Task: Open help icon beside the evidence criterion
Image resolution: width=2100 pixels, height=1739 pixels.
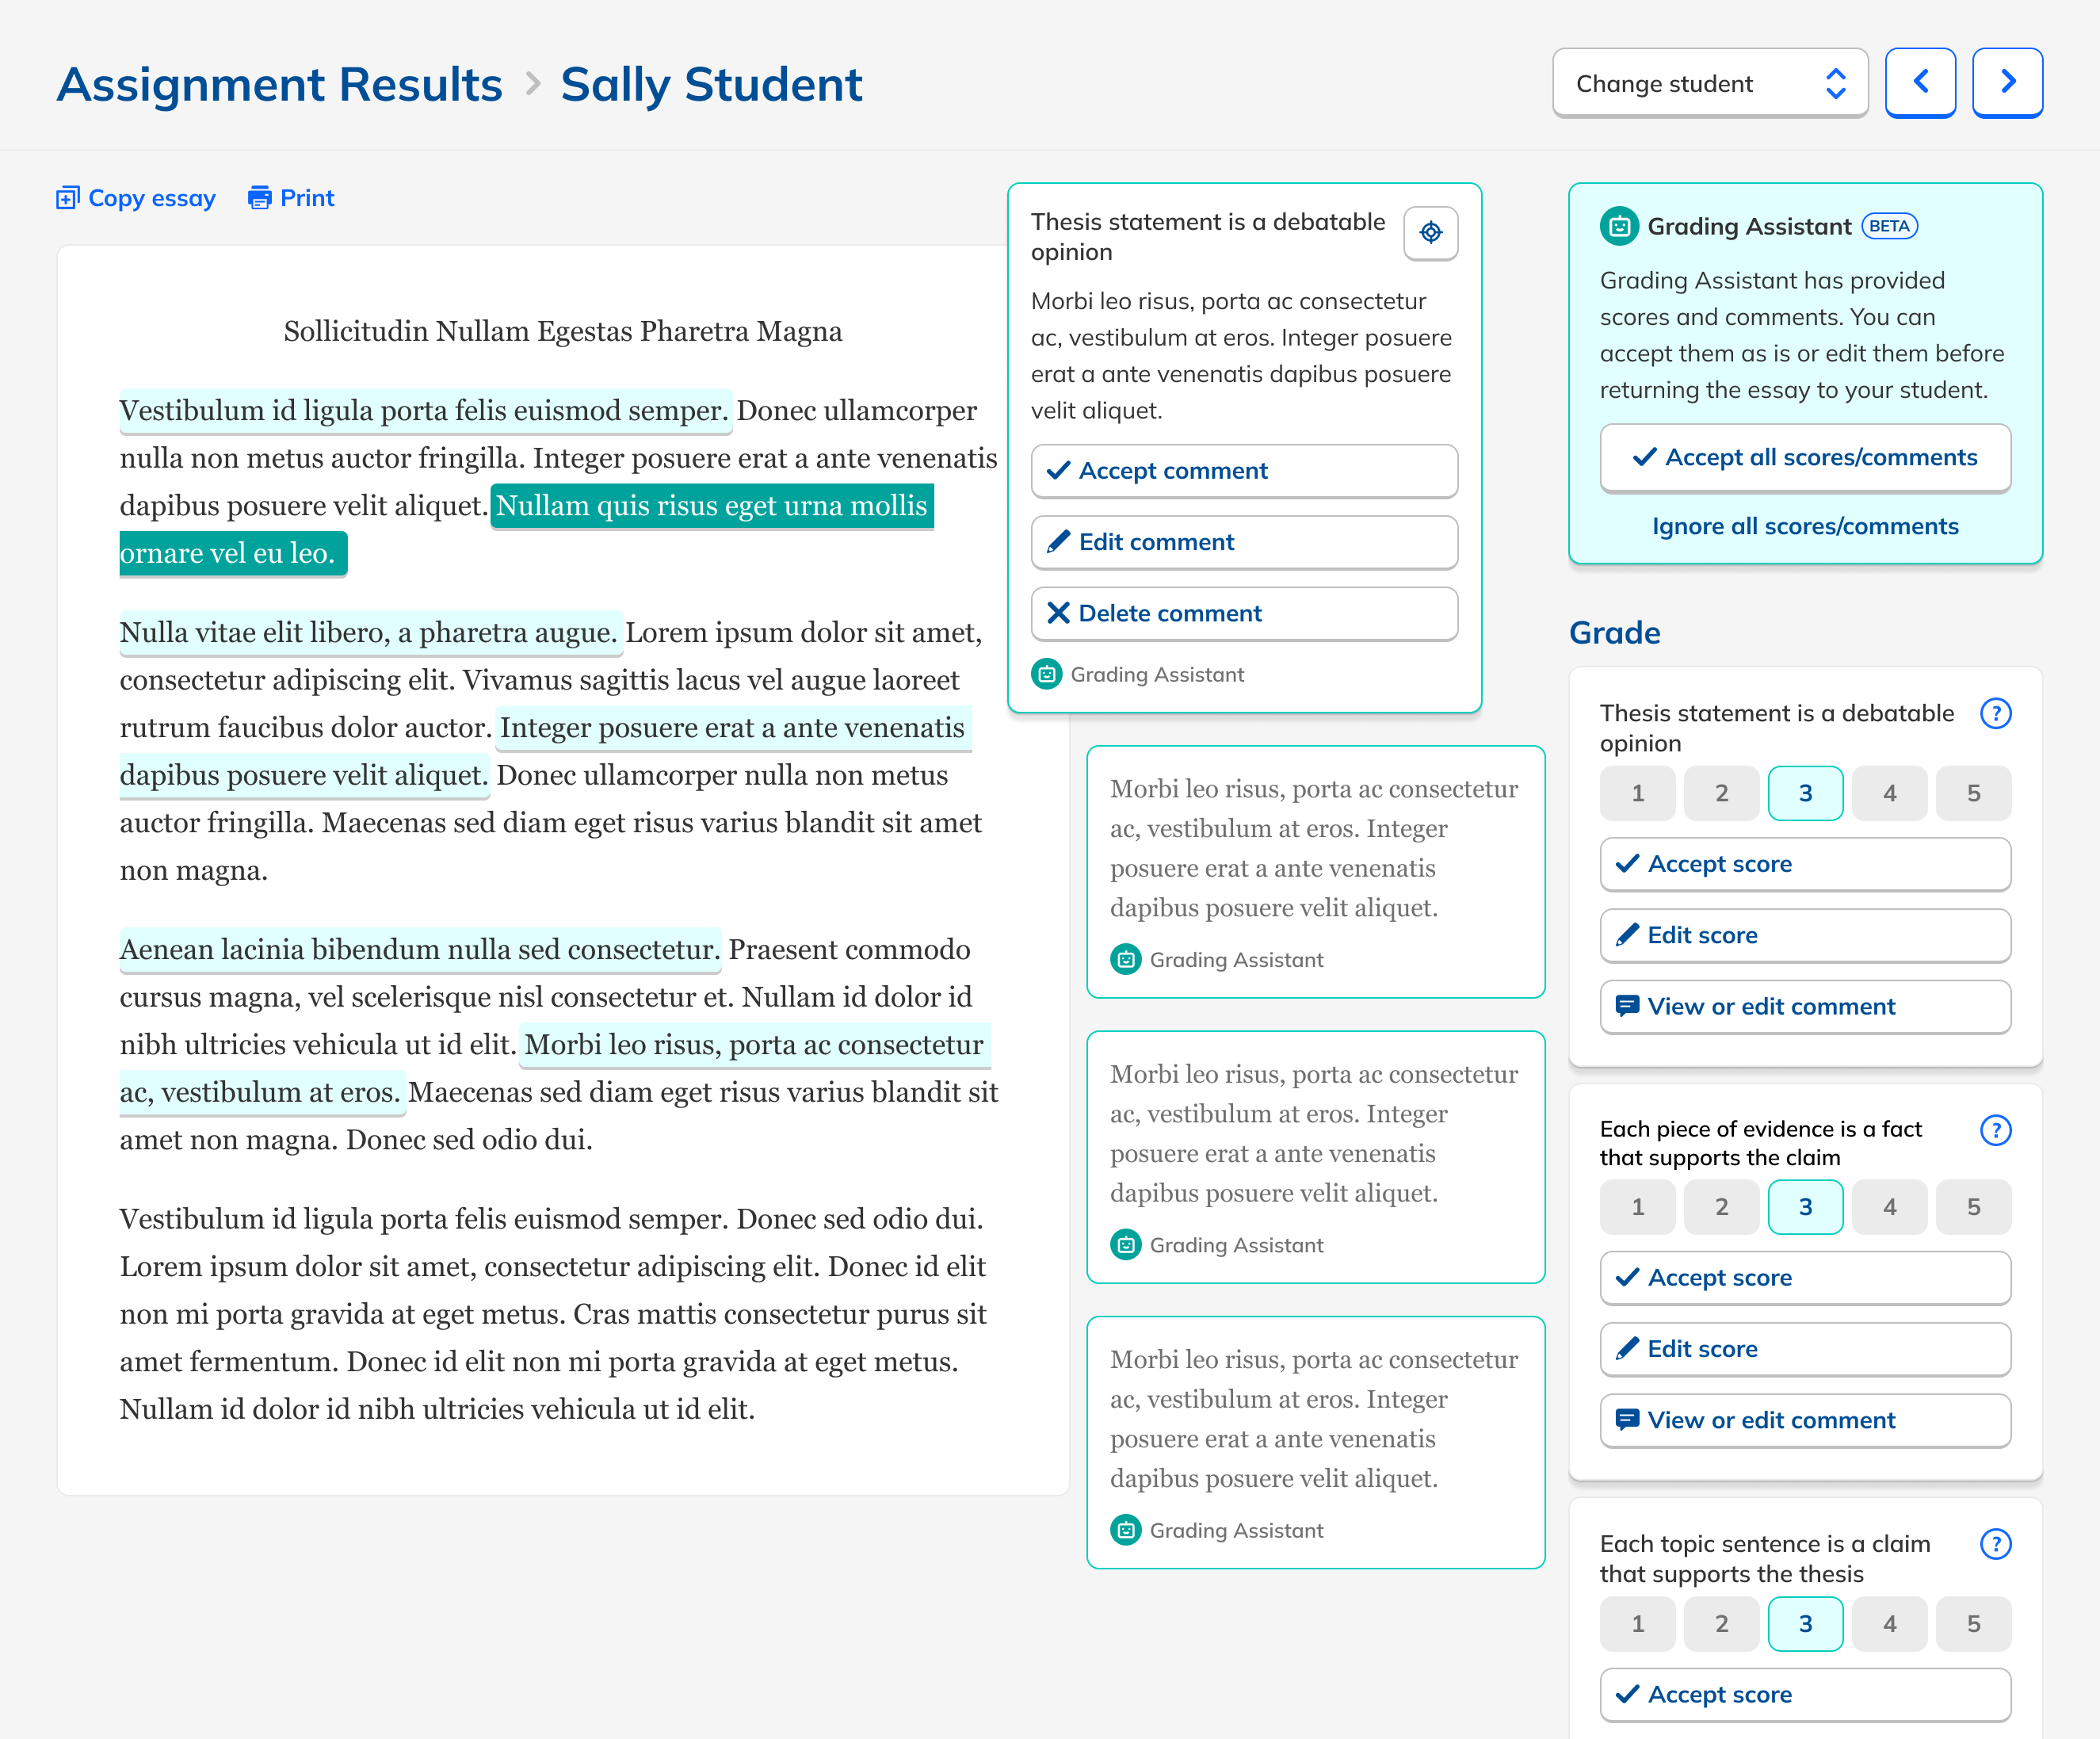Action: click(1995, 1130)
